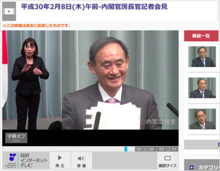Click the press conference video title
This screenshot has height=171, width=220.
pos(94,7)
